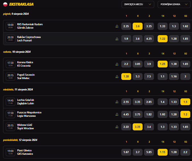Open statistics icon for Korona Kielce match
Screen dimensions: 192x161
click(117, 64)
